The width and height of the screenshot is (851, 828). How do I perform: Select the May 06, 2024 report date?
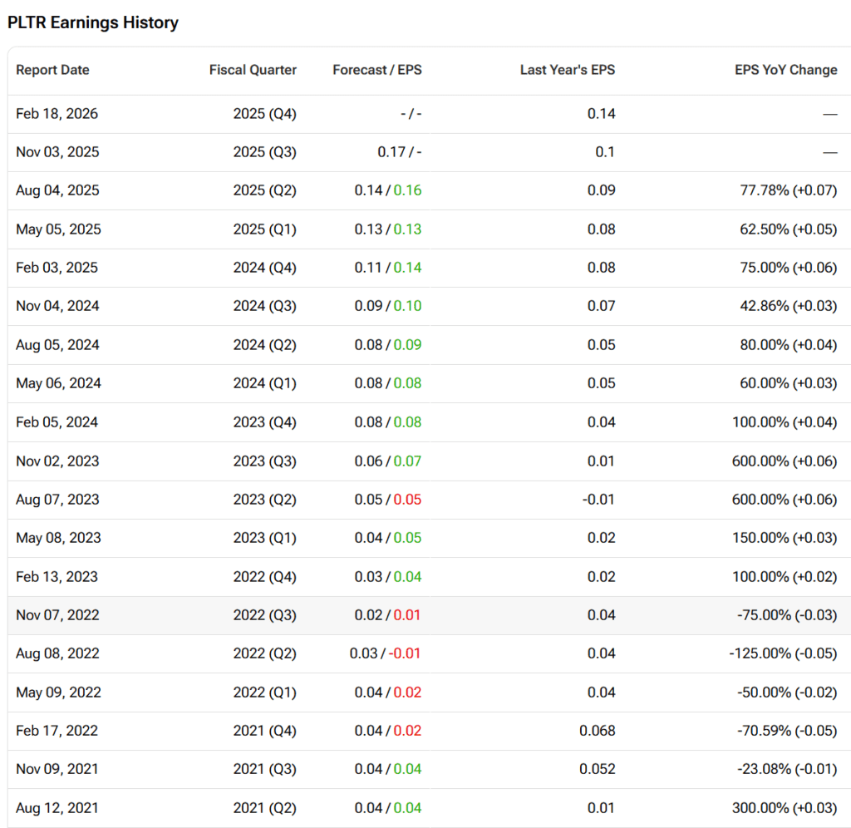click(x=58, y=383)
